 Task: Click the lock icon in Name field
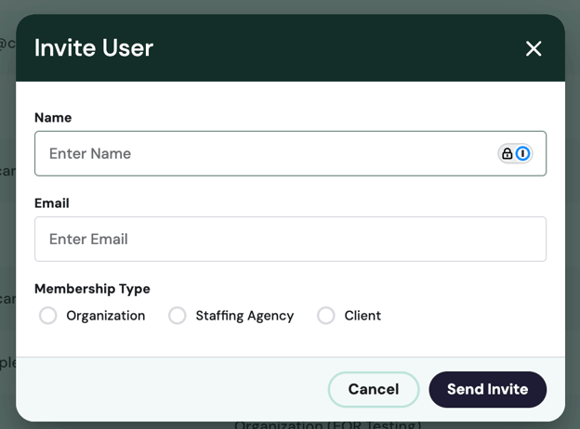(x=507, y=153)
